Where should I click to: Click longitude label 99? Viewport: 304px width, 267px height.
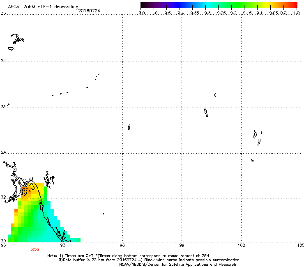(x=182, y=246)
